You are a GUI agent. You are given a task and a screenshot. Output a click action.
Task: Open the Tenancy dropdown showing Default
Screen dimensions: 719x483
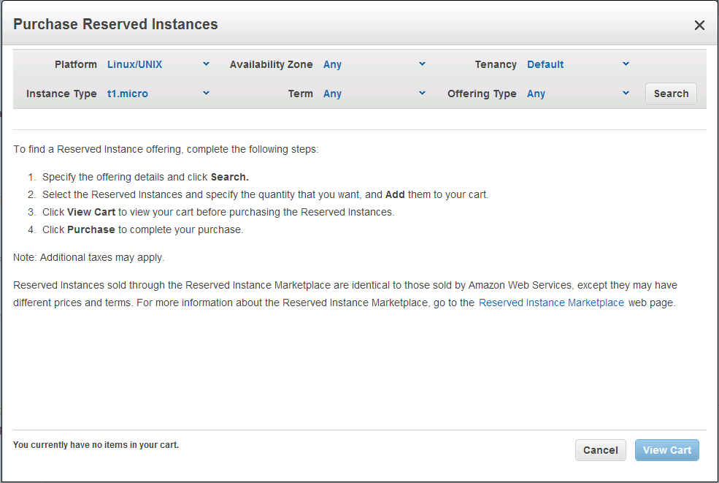click(x=578, y=64)
